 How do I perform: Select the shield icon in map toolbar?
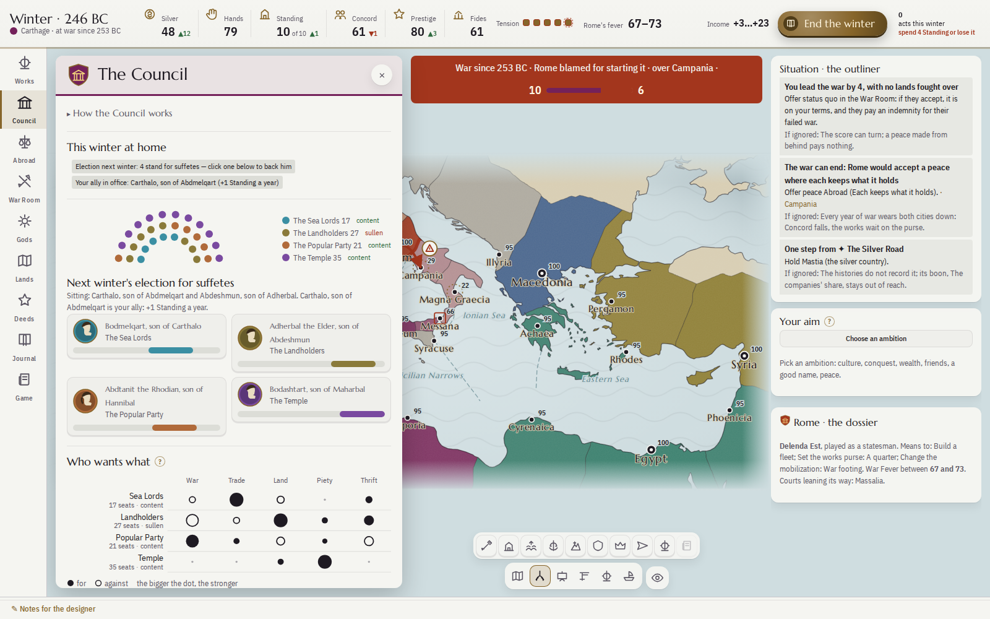[x=598, y=546]
